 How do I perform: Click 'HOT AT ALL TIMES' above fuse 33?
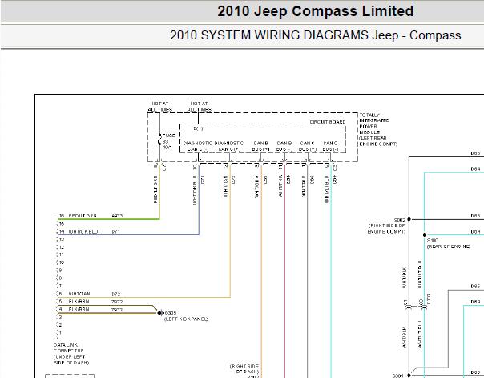(160, 107)
